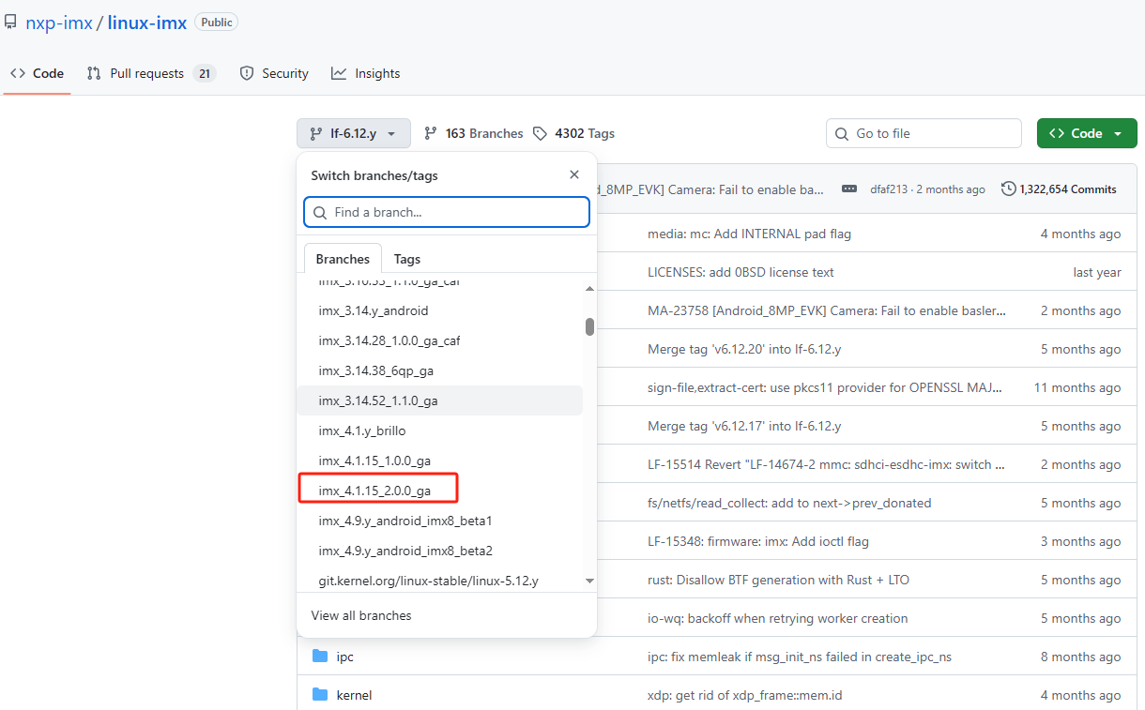Open View all branches link
The height and width of the screenshot is (710, 1145).
point(361,615)
